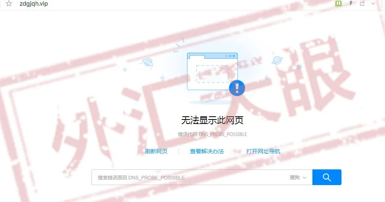
Task: Select the 无法显示此网页 heading text
Action: click(x=212, y=120)
